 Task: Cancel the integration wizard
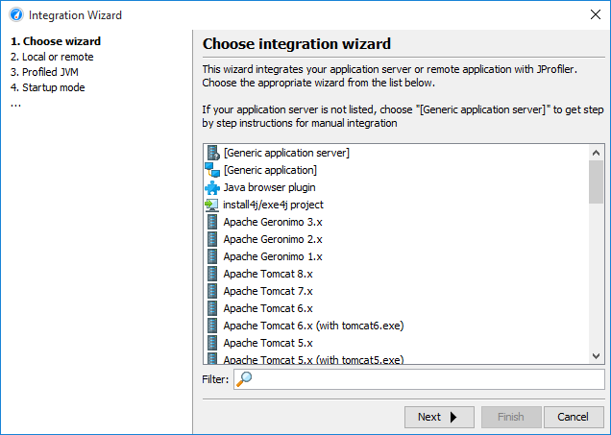tap(574, 417)
